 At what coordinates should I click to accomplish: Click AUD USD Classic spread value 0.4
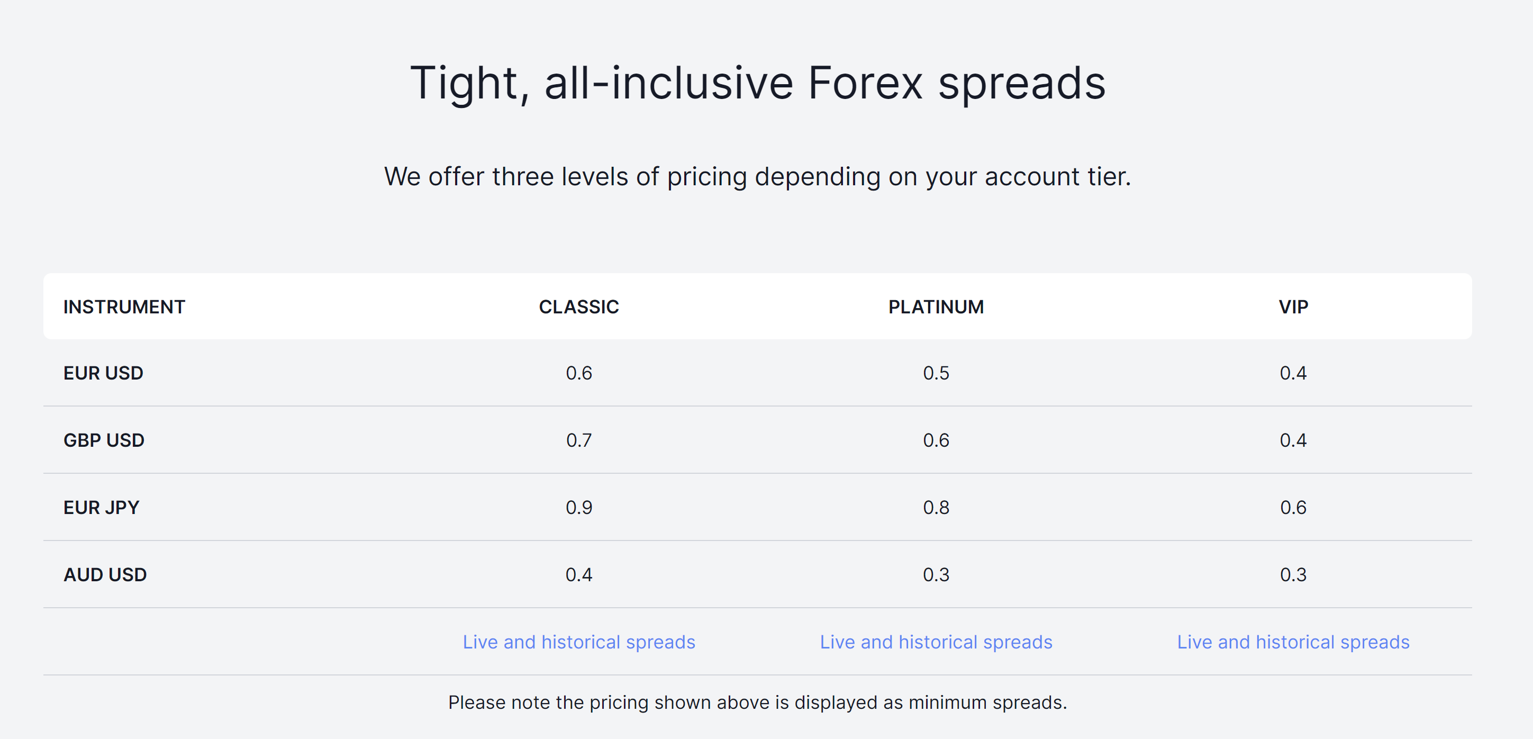tap(578, 575)
